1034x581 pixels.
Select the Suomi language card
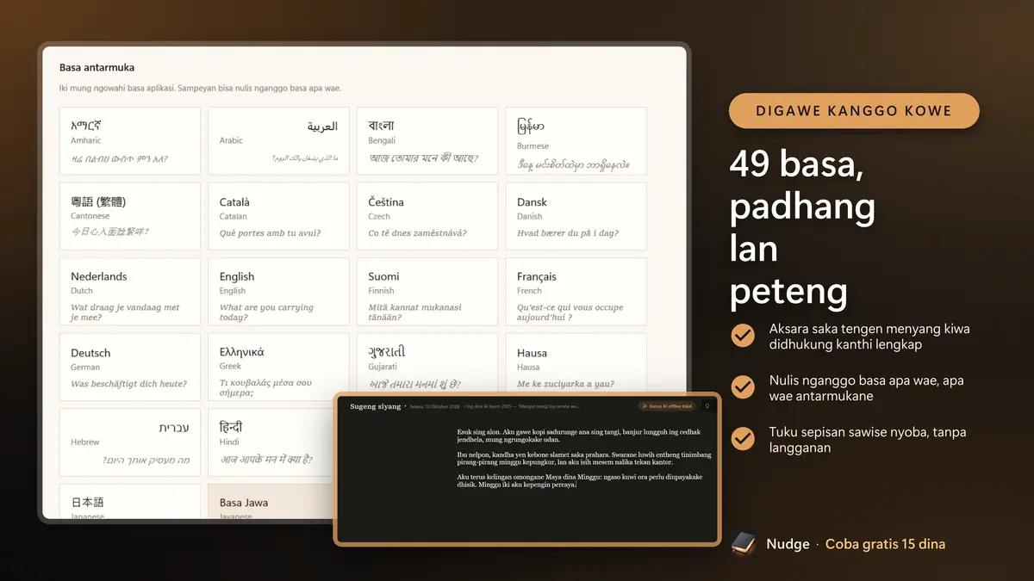click(427, 292)
